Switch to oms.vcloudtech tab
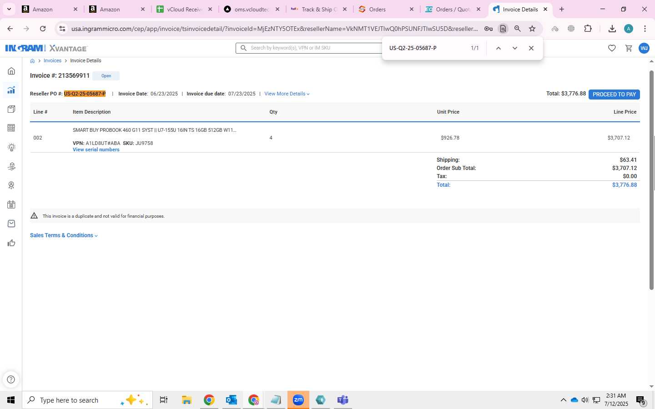 [x=252, y=9]
